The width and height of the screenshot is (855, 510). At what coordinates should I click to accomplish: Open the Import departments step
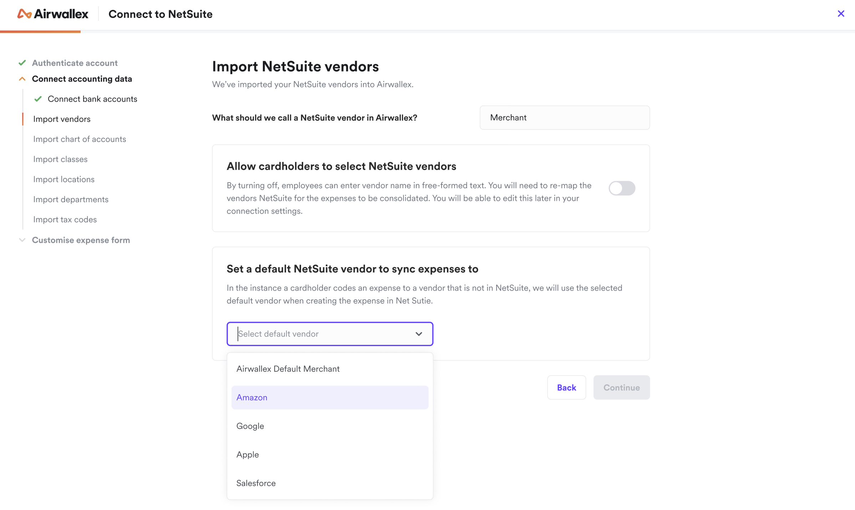(71, 199)
